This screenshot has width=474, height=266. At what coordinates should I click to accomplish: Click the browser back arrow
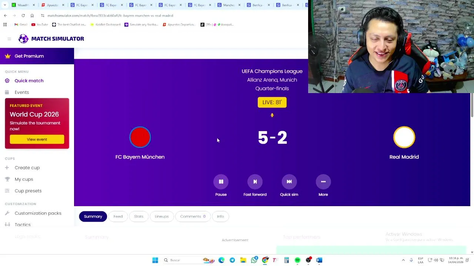[x=5, y=16]
